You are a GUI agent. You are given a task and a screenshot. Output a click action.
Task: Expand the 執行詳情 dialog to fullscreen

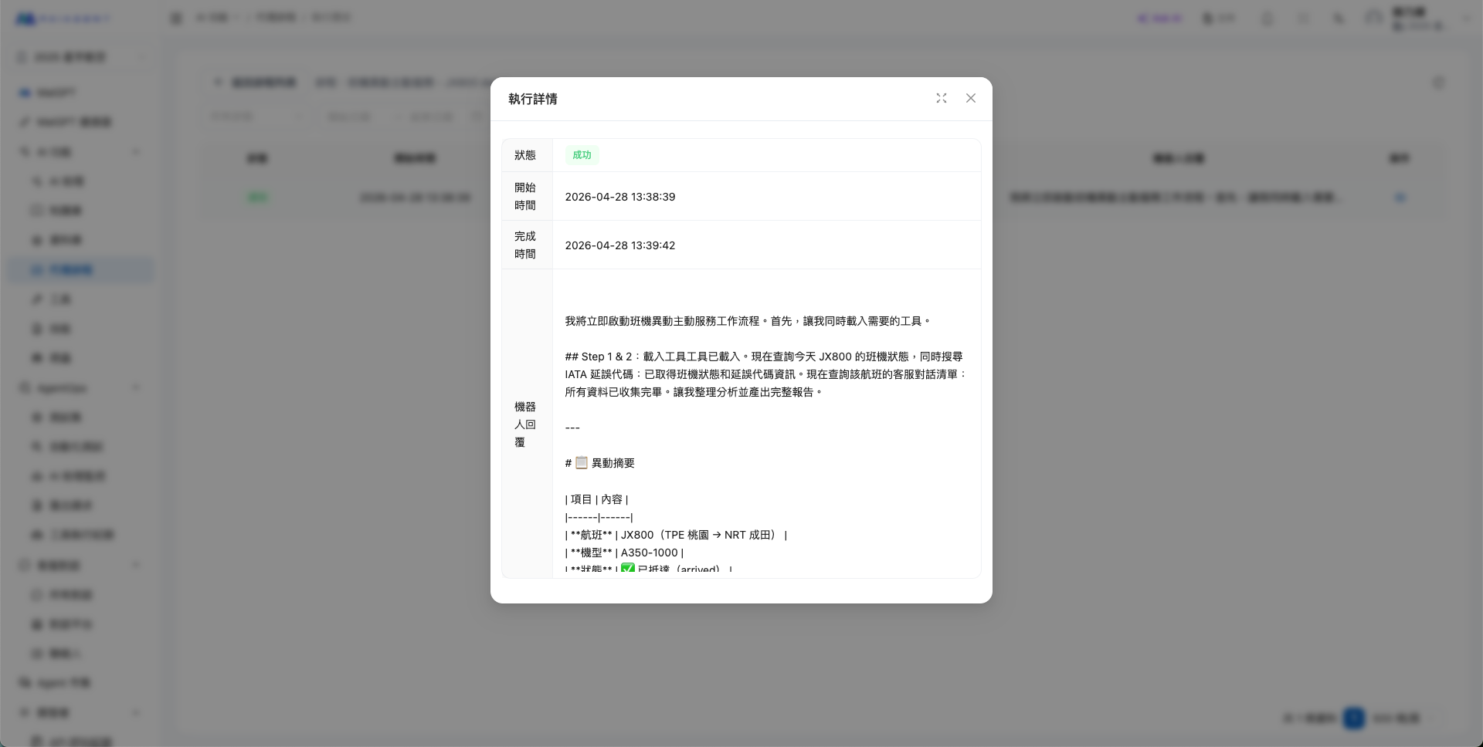(941, 98)
